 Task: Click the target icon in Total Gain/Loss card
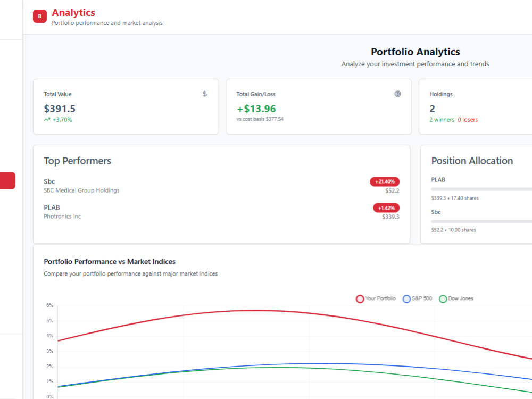pos(397,94)
